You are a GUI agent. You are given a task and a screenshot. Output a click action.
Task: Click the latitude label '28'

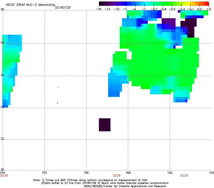click(2, 43)
